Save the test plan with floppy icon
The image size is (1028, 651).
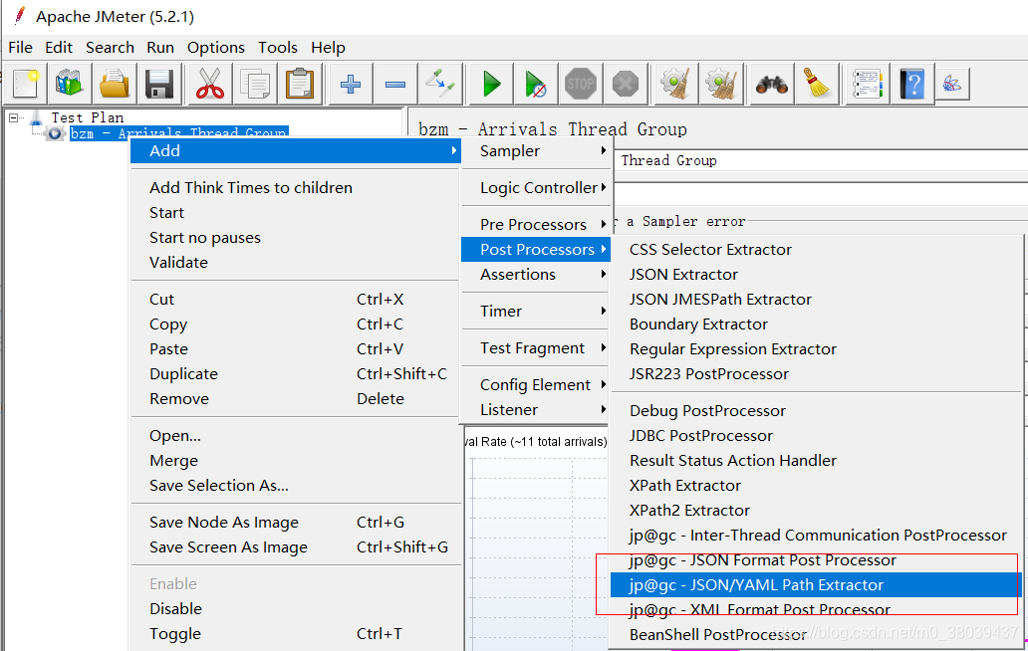coord(158,84)
